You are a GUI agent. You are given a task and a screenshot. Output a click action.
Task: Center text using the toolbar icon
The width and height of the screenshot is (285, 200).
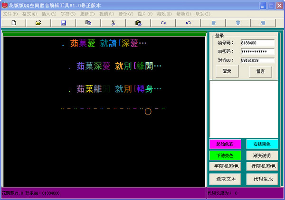coord(238,23)
